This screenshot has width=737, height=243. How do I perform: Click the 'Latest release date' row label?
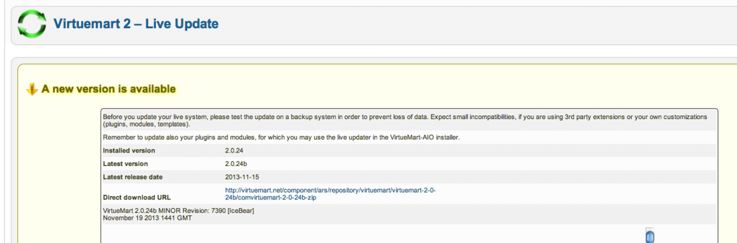(133, 177)
